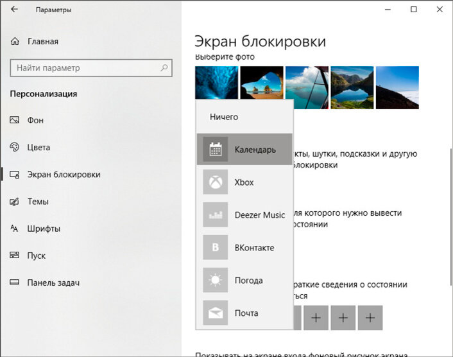Focus the Найти параметр search field
The height and width of the screenshot is (357, 453).
tap(91, 68)
